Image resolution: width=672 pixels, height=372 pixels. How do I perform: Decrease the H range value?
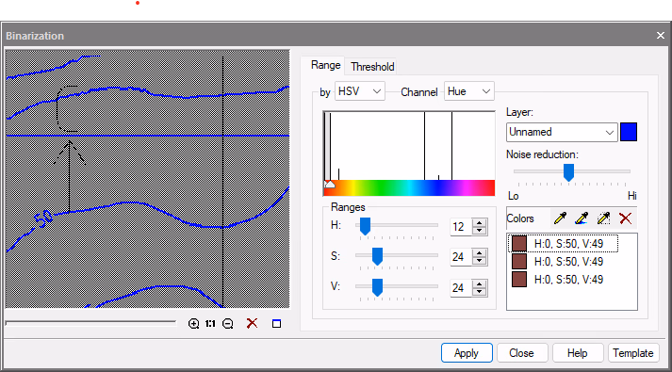click(480, 231)
